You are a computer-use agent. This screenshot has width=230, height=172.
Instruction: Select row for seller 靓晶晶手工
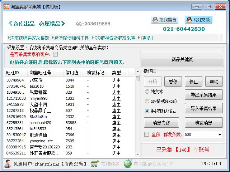tap(70, 110)
